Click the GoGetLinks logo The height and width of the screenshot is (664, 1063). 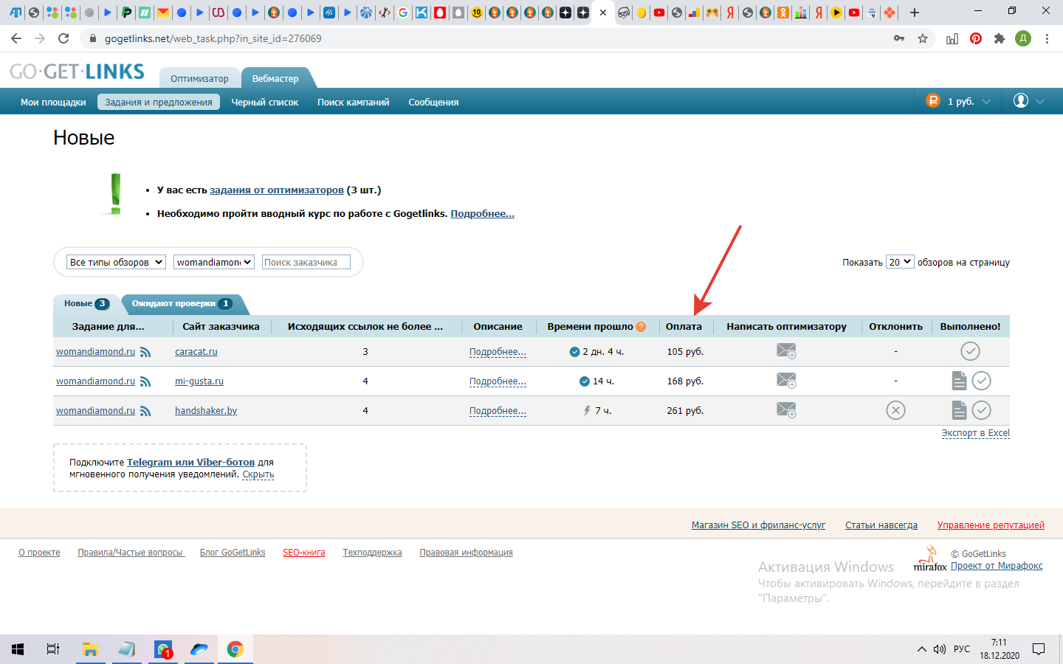(77, 72)
